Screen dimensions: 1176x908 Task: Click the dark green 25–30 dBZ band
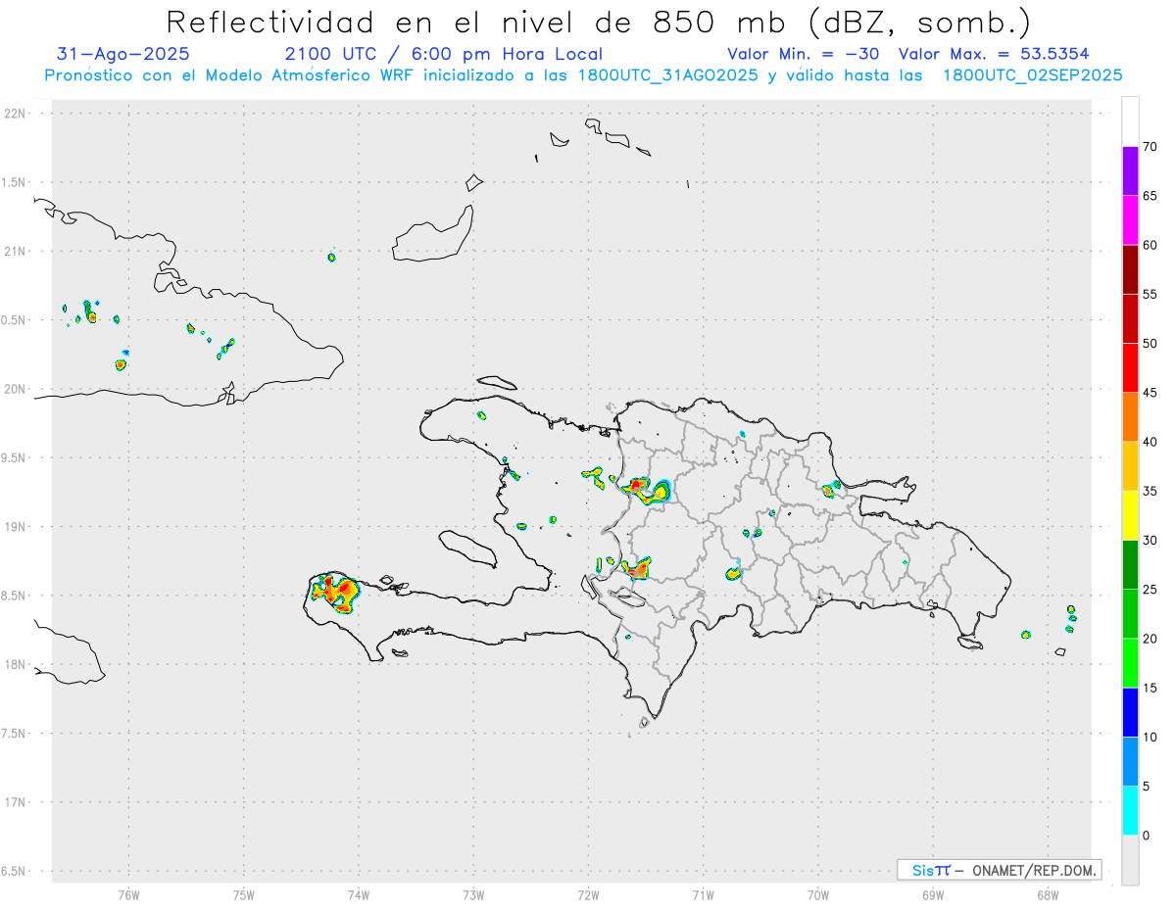tap(1130, 564)
